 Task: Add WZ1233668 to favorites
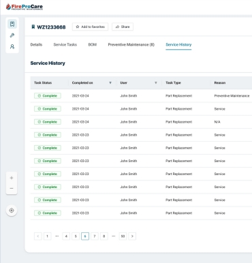[x=90, y=27]
